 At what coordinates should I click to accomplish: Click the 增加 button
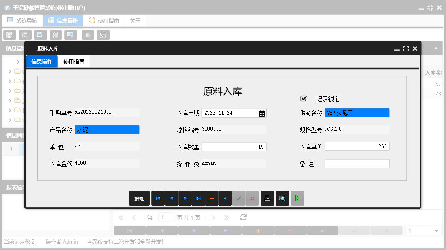(x=139, y=198)
